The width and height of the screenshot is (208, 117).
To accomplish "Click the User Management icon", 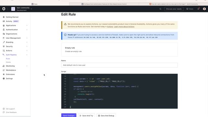I will point(4,38).
